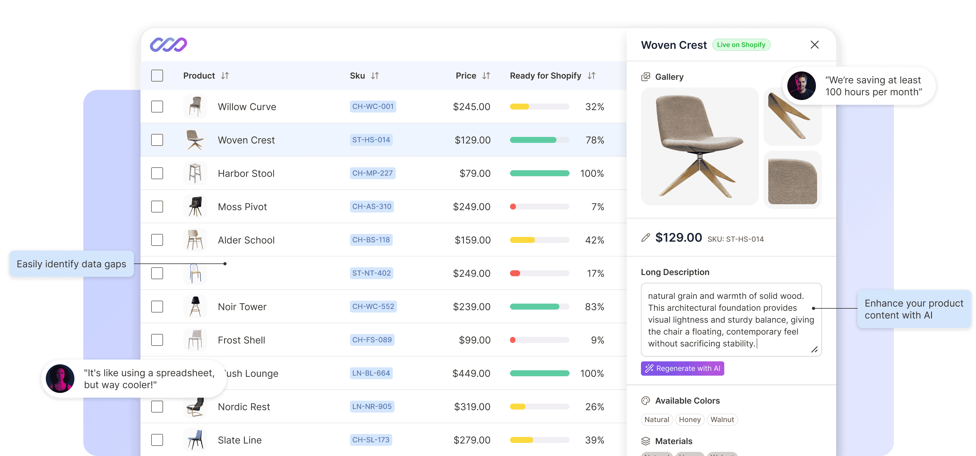Close the Woven Crest detail panel
Screen dimensions: 976x456
click(814, 45)
